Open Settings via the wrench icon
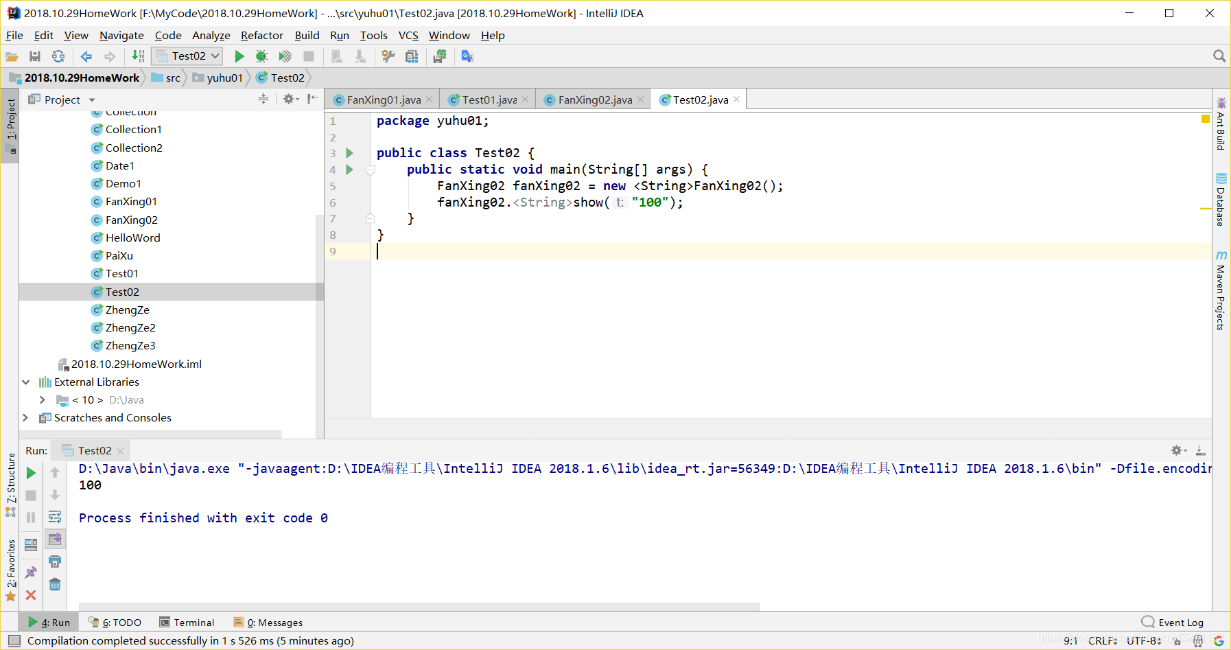Viewport: 1231px width, 650px height. [x=388, y=56]
